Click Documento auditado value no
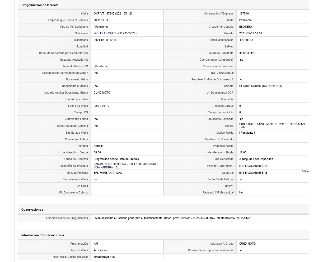The width and height of the screenshot is (323, 262). pyautogui.click(x=96, y=86)
